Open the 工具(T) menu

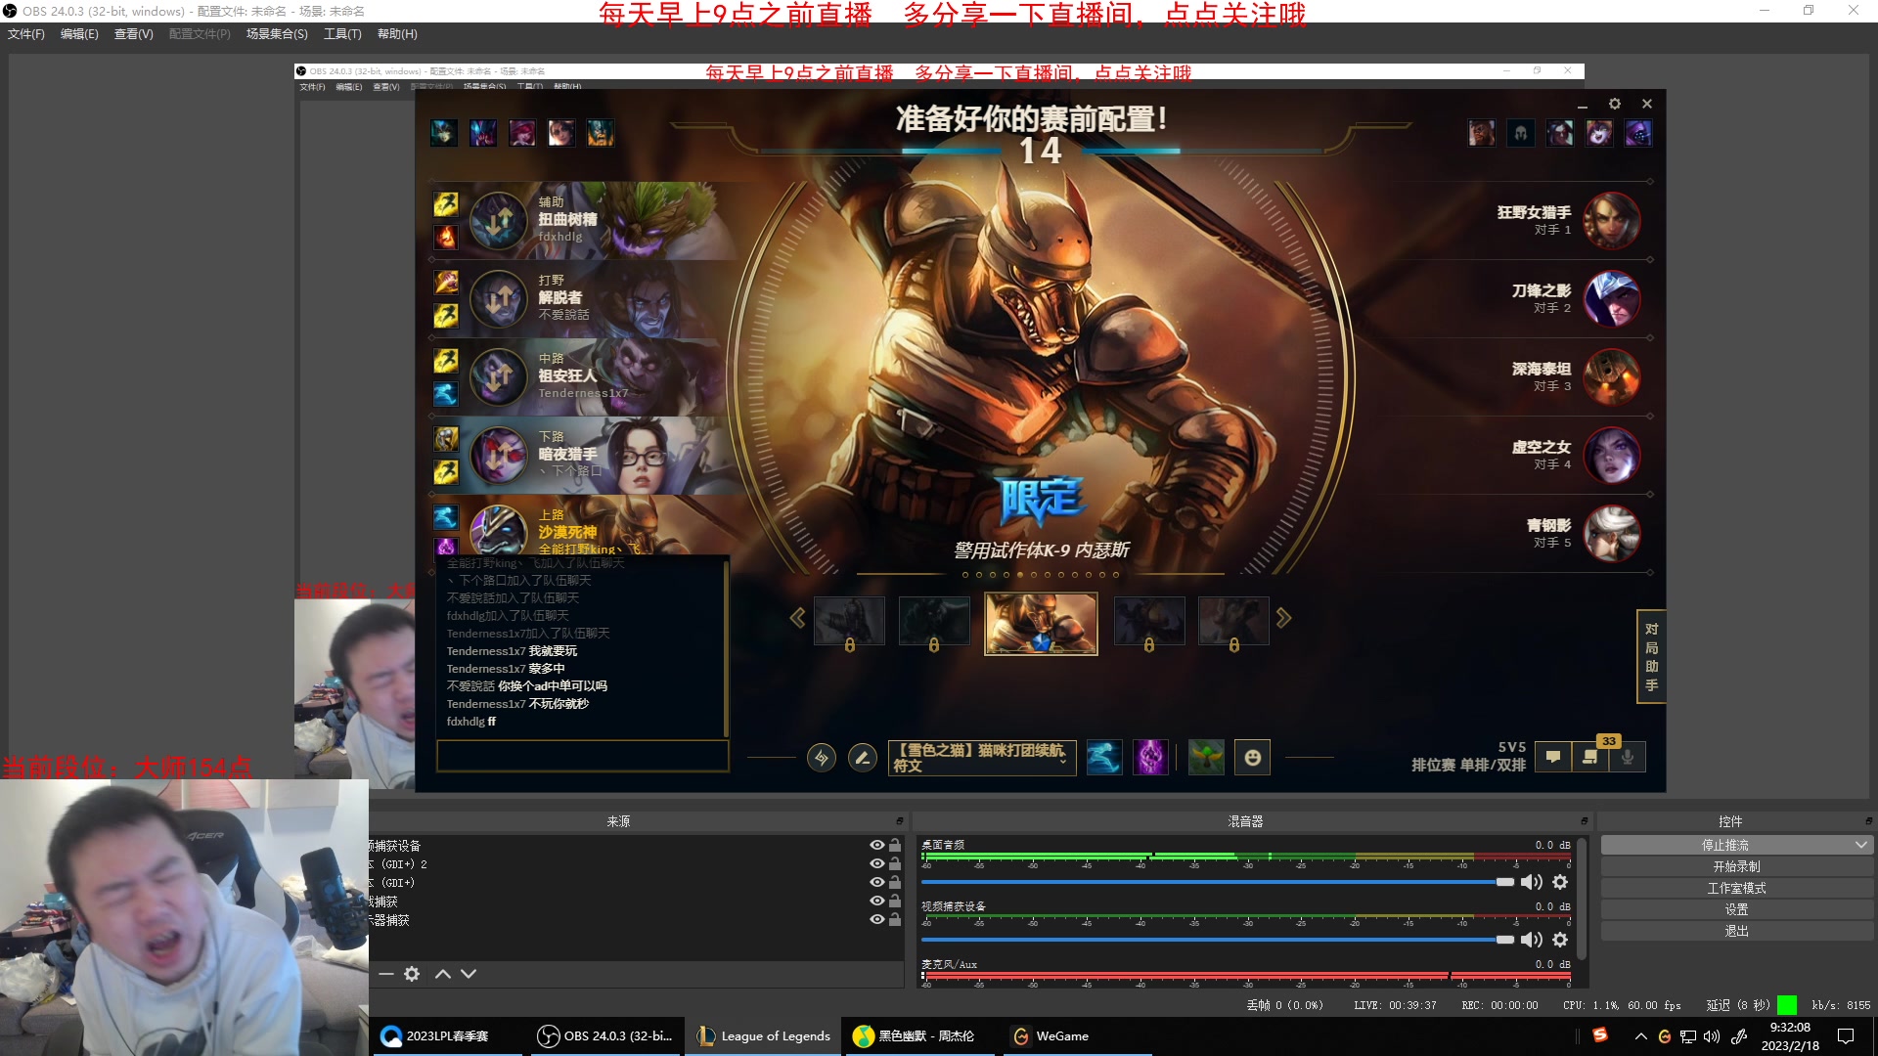pyautogui.click(x=342, y=34)
